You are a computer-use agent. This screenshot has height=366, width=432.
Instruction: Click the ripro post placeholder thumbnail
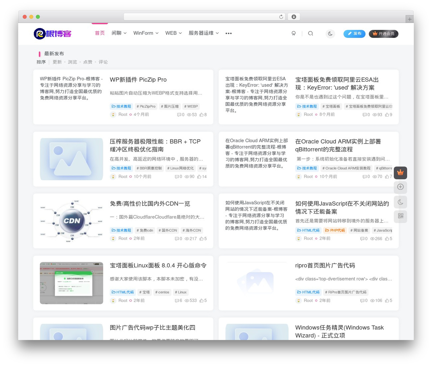click(x=257, y=283)
